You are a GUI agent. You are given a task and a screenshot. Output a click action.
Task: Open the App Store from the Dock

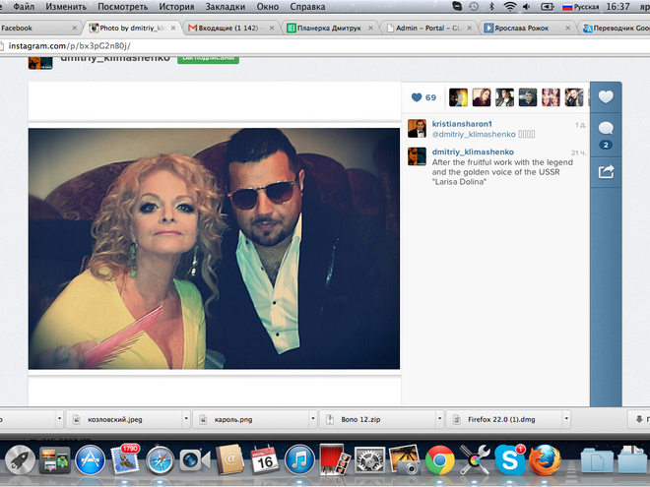(90, 459)
